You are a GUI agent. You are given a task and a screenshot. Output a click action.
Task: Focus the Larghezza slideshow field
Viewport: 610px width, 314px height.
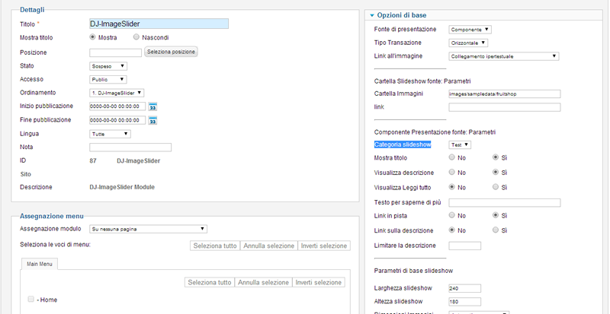[465, 288]
